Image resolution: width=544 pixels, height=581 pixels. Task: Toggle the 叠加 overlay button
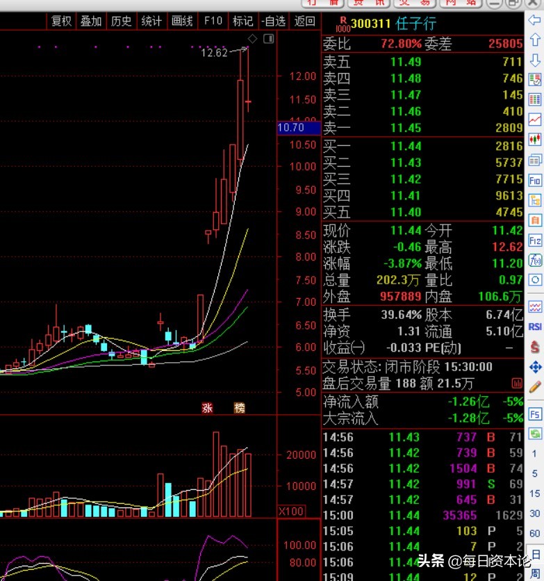pos(91,21)
